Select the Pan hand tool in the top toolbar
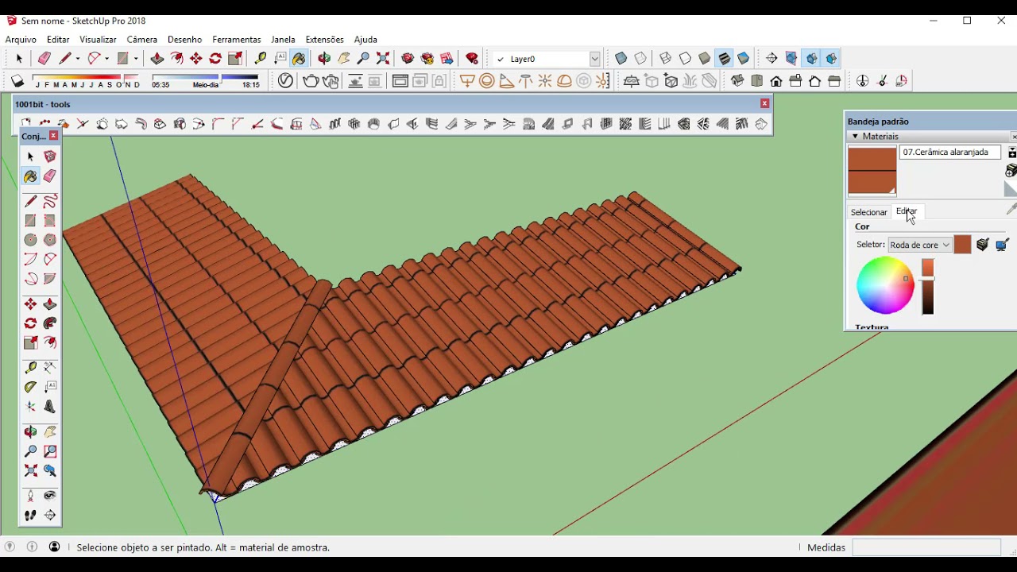This screenshot has height=572, width=1017. pyautogui.click(x=344, y=59)
